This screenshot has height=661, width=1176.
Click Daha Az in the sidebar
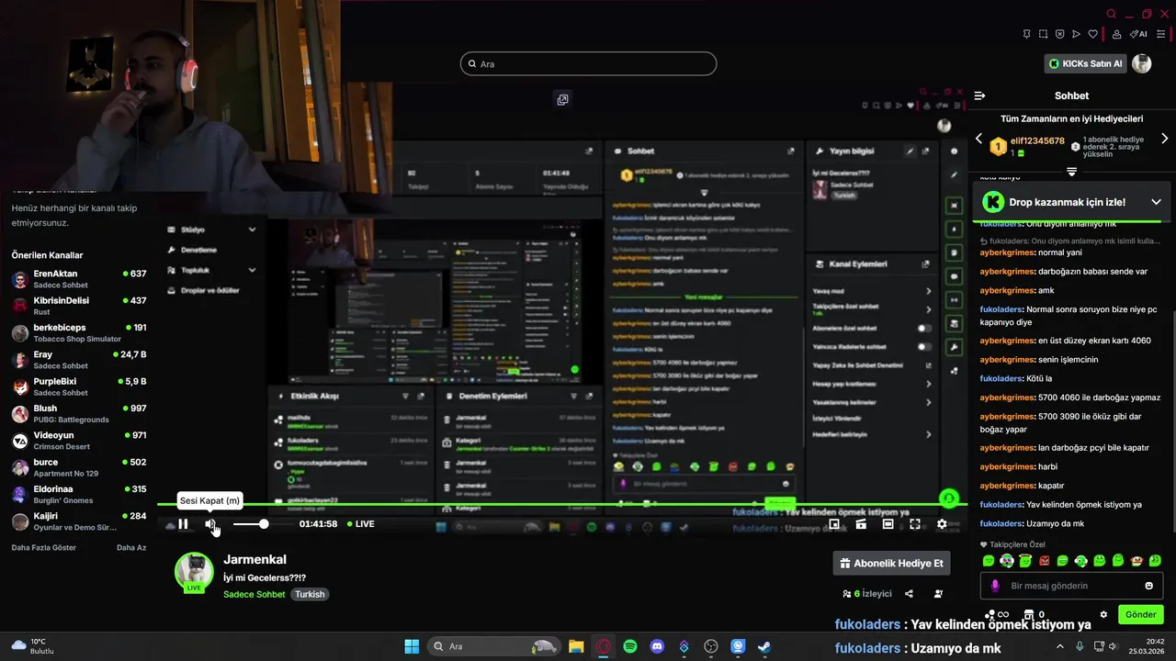click(x=131, y=547)
